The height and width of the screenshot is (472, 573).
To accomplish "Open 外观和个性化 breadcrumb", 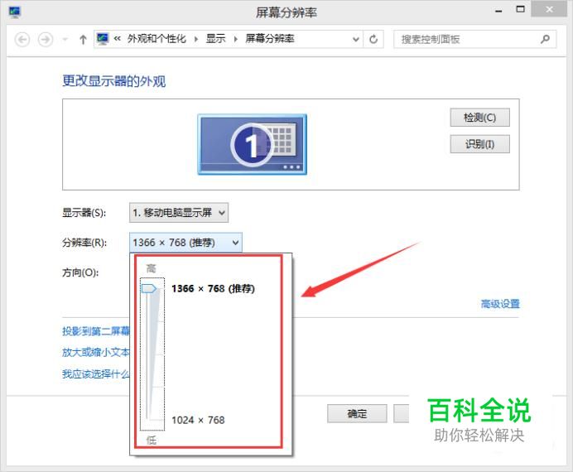I will [156, 39].
